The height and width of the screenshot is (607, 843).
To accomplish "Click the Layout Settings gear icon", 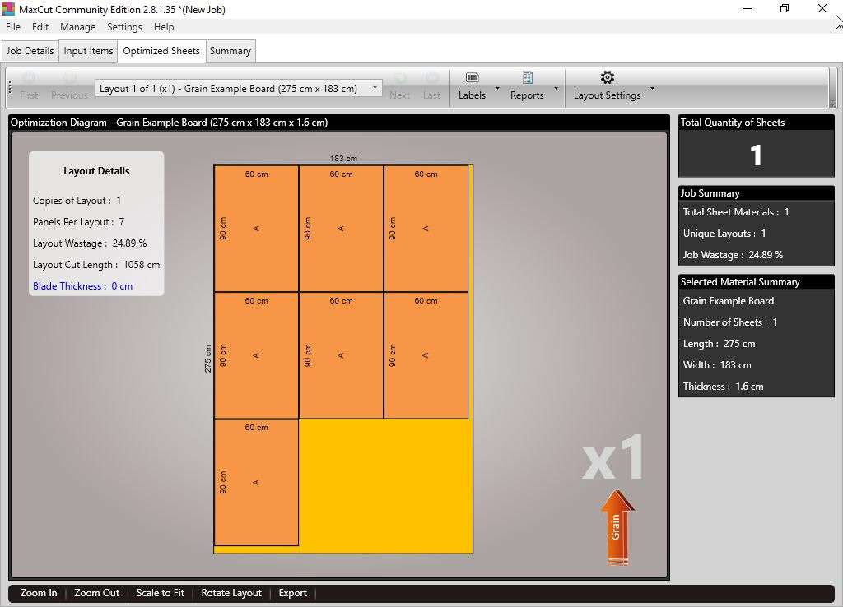I will click(x=607, y=77).
